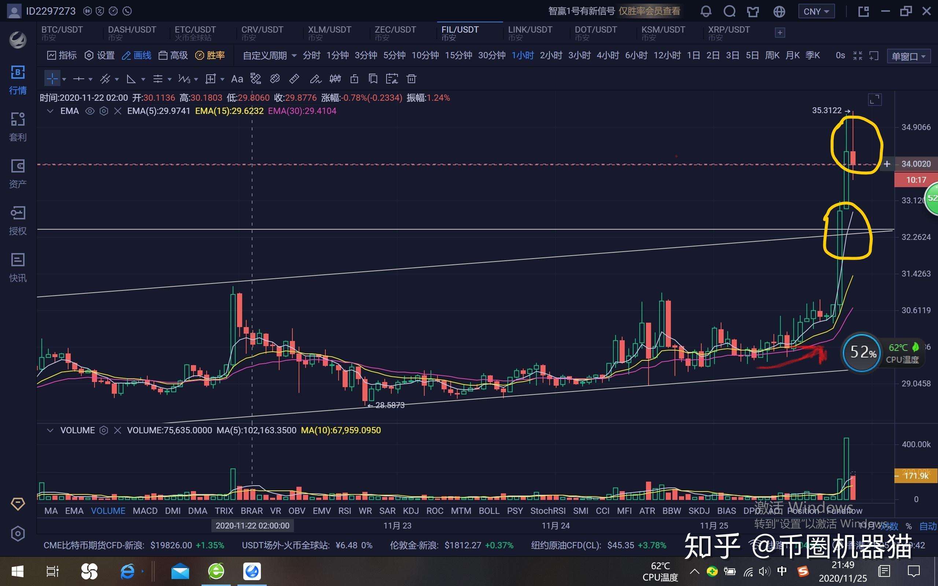Image resolution: width=938 pixels, height=586 pixels.
Task: Collapse the VOLUME indicator chevron
Action: [x=50, y=430]
